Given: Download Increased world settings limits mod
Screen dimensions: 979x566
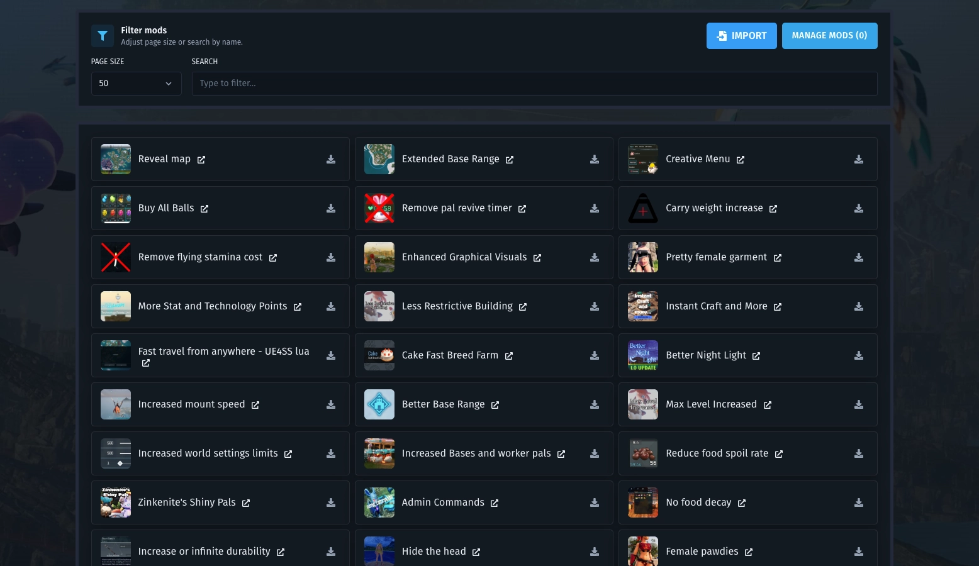Looking at the screenshot, I should click(331, 454).
